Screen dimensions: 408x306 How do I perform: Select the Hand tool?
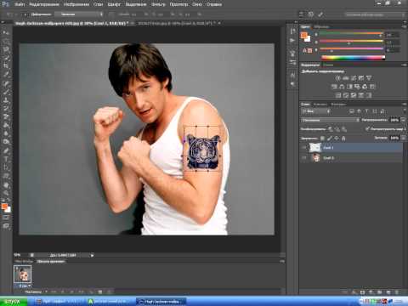pyautogui.click(x=6, y=185)
